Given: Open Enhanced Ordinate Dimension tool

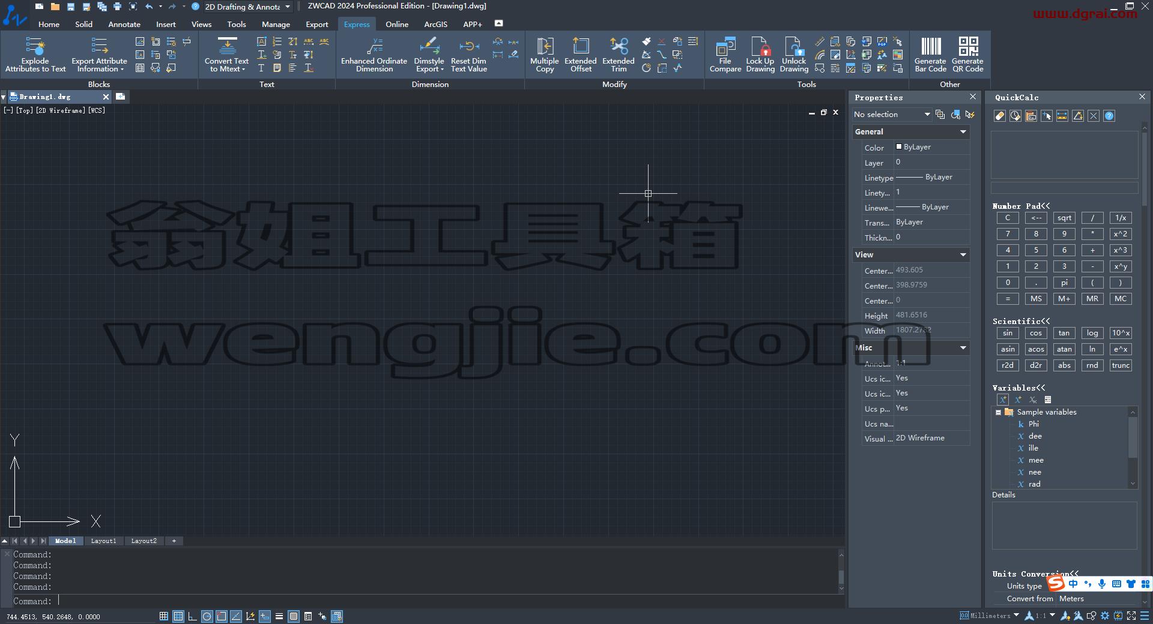Looking at the screenshot, I should coord(374,55).
